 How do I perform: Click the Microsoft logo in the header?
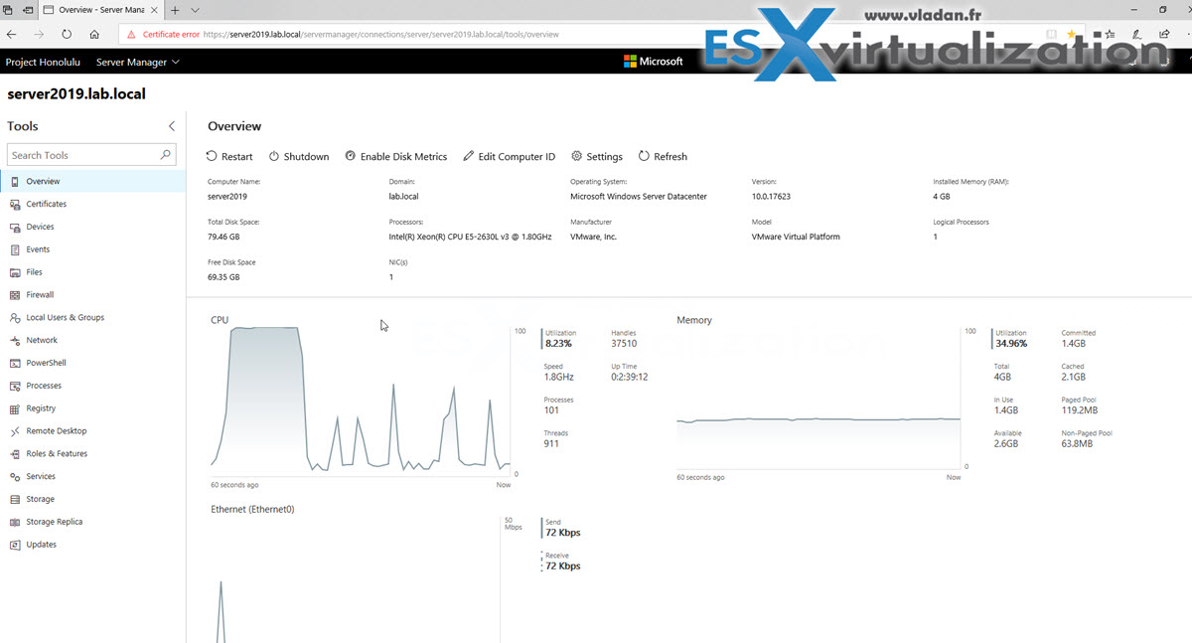653,62
